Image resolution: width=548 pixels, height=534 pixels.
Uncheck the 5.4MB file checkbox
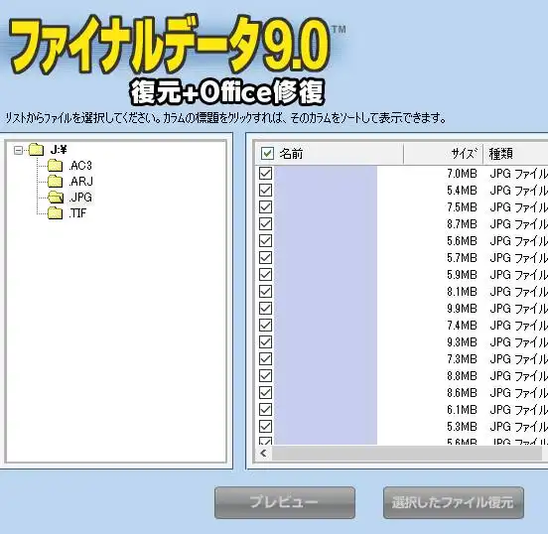[x=266, y=190]
